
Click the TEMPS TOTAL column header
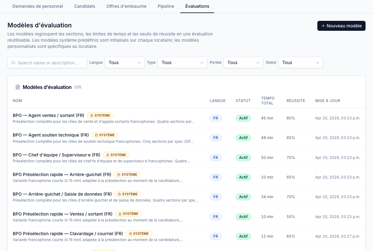click(268, 101)
